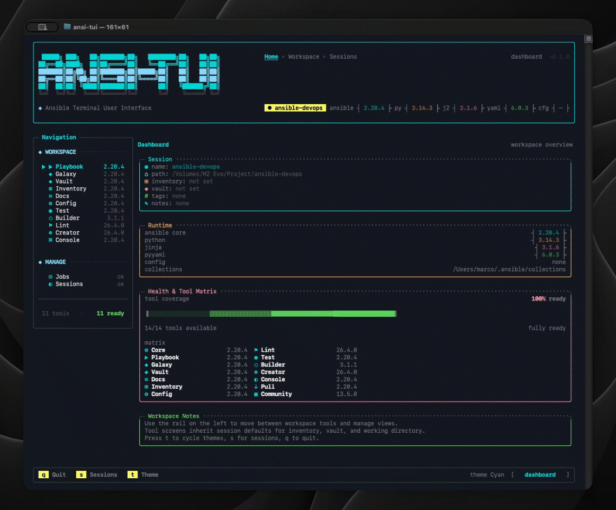Open the Config gear icon in the sidebar
Screen dimensions: 616x510
50,203
